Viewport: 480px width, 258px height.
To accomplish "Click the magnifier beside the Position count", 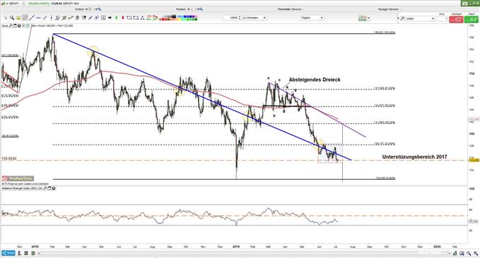I will [201, 9].
